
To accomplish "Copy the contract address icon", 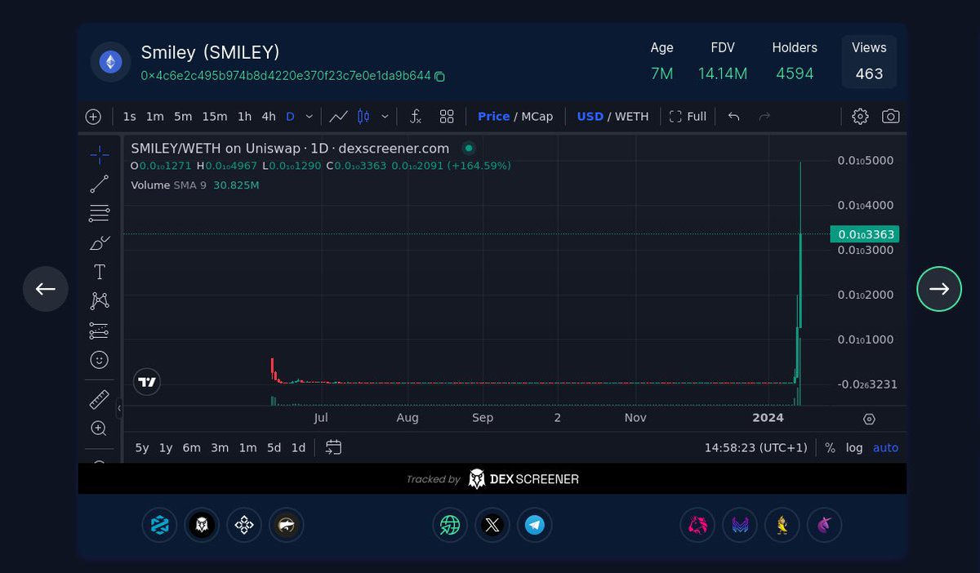I will point(439,77).
